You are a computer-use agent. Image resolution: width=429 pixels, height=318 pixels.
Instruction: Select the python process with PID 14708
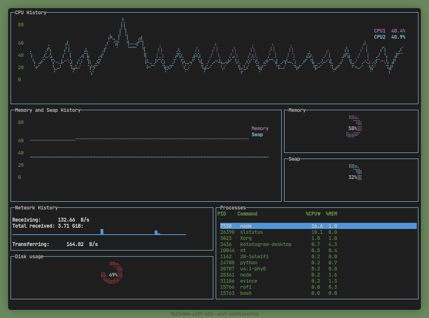pos(248,263)
